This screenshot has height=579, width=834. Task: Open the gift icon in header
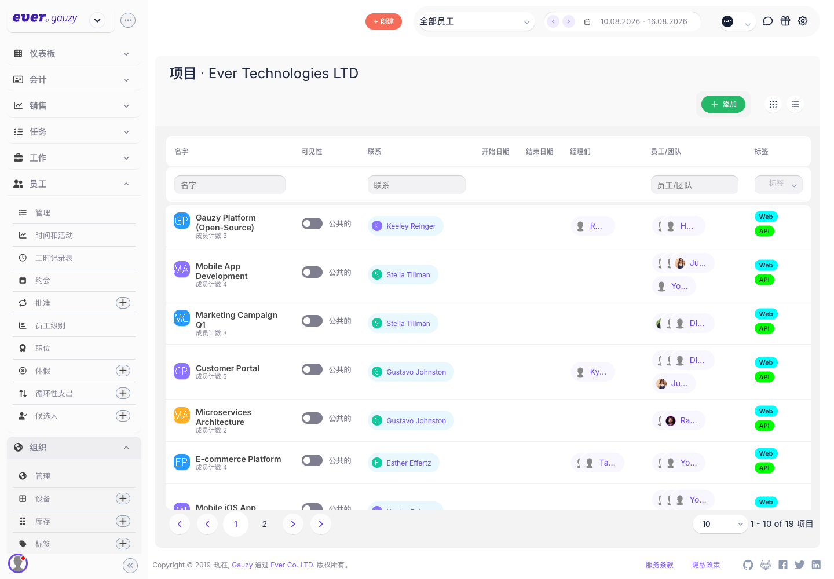tap(785, 21)
